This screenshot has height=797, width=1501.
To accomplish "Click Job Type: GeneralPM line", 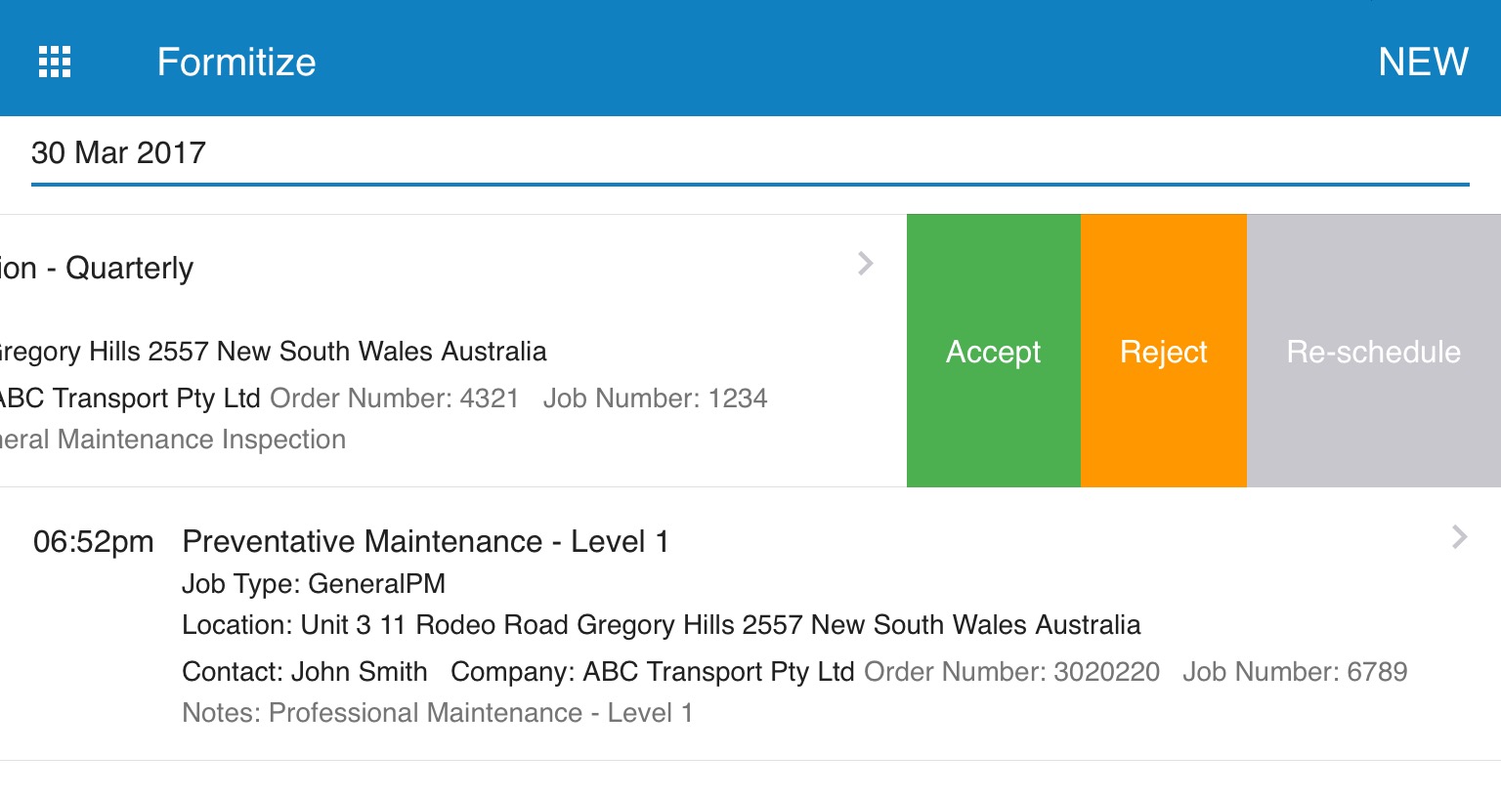I will pos(314,583).
